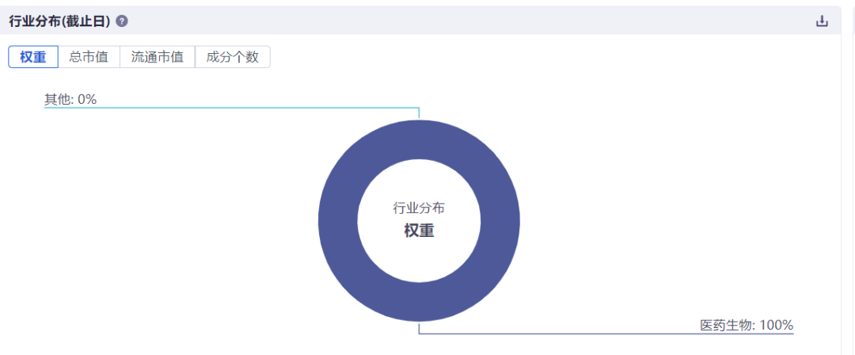Click the gray header bar's empty area
This screenshot has height=355, width=855.
469,21
